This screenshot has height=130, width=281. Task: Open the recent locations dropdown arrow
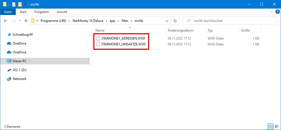point(20,21)
